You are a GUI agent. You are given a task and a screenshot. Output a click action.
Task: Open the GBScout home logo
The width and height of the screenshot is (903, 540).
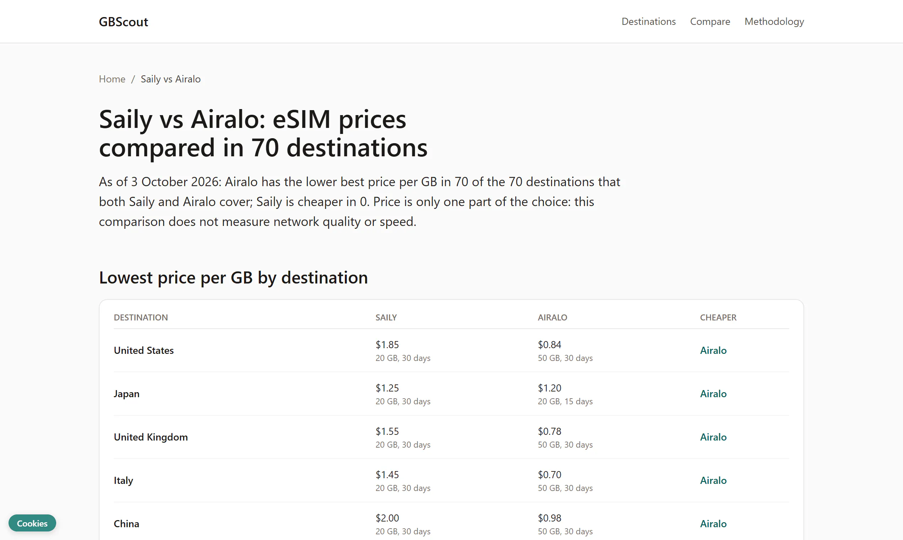pos(123,22)
